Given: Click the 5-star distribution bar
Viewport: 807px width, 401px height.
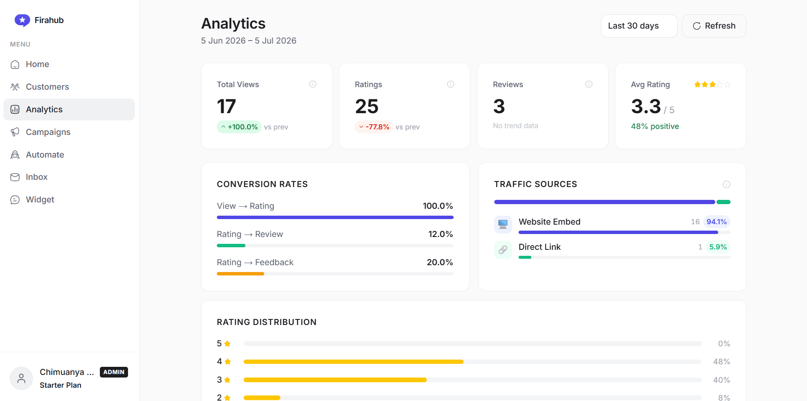Looking at the screenshot, I should [472, 344].
